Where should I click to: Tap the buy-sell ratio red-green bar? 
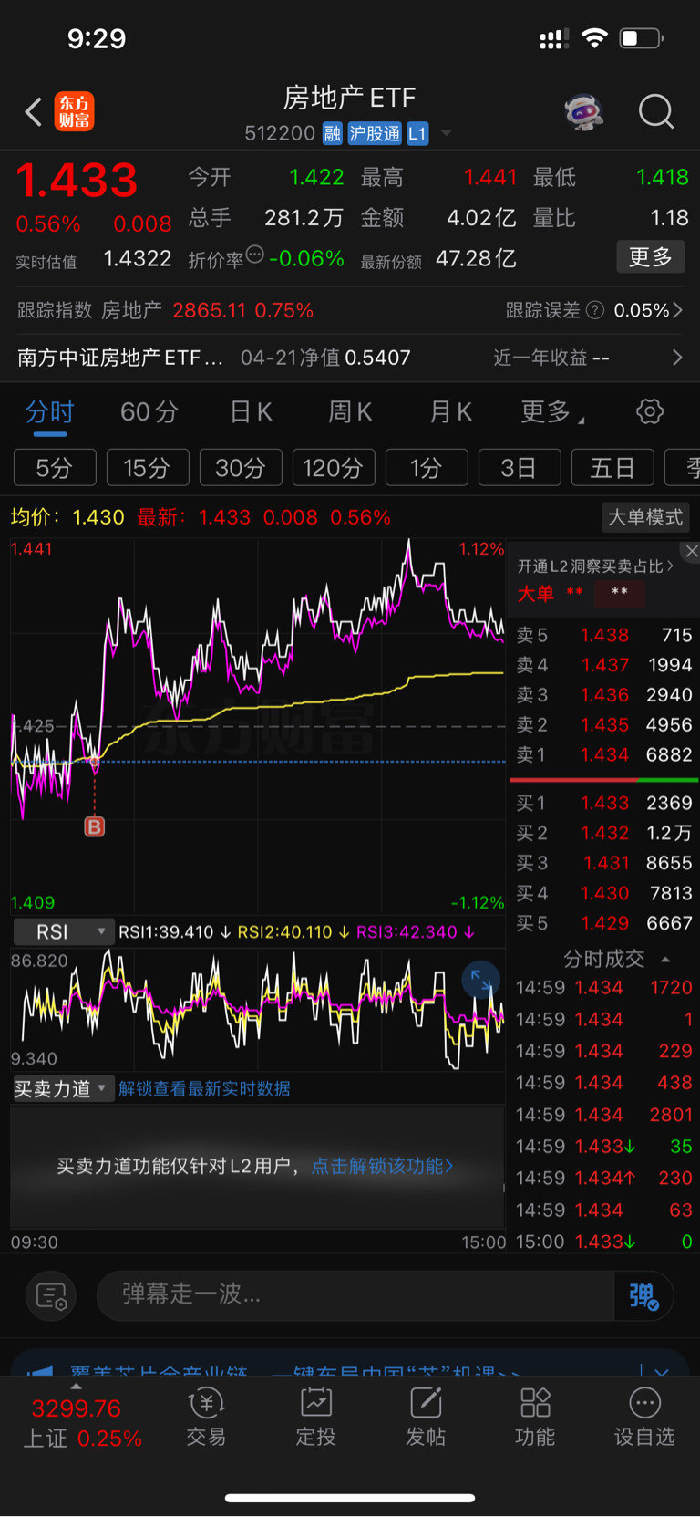click(604, 780)
